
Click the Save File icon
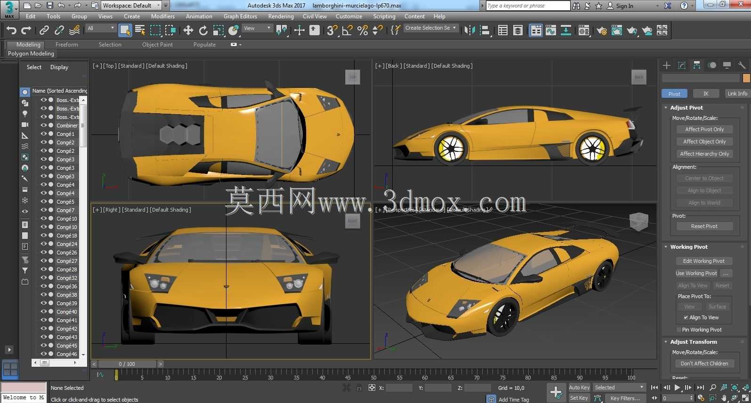point(49,6)
